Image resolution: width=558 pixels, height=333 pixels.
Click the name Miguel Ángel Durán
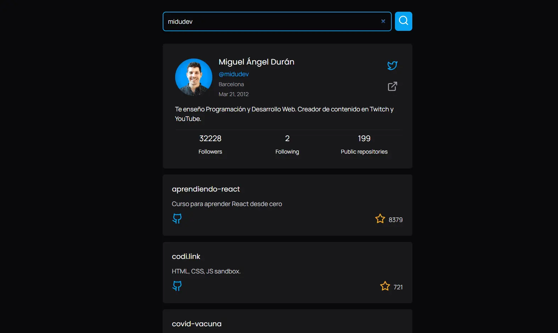click(256, 62)
